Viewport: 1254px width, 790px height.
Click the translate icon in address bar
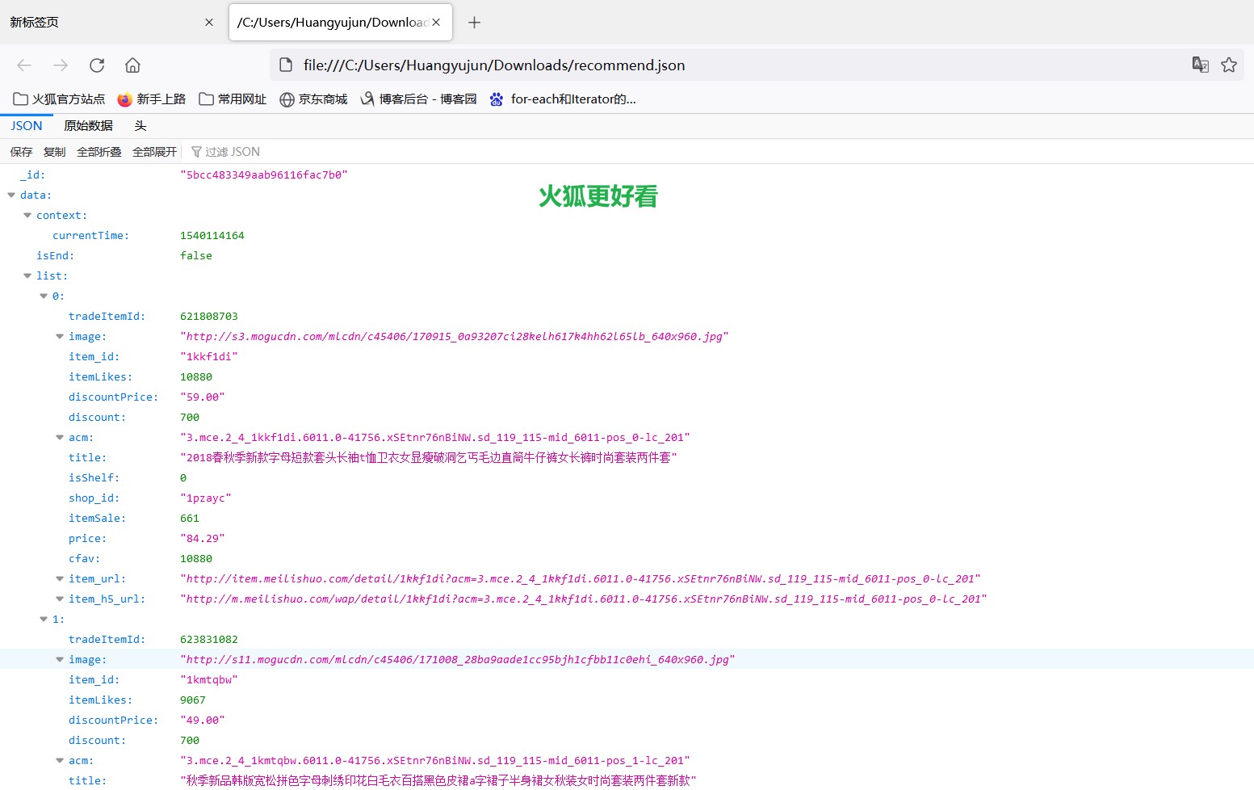1200,65
